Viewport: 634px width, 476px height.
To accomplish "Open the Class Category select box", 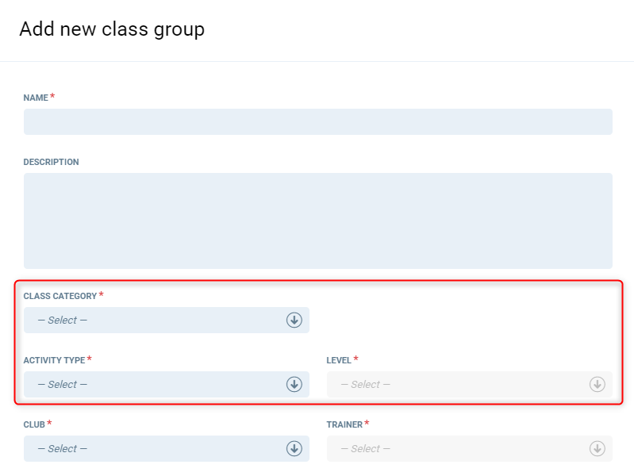I will point(155,320).
